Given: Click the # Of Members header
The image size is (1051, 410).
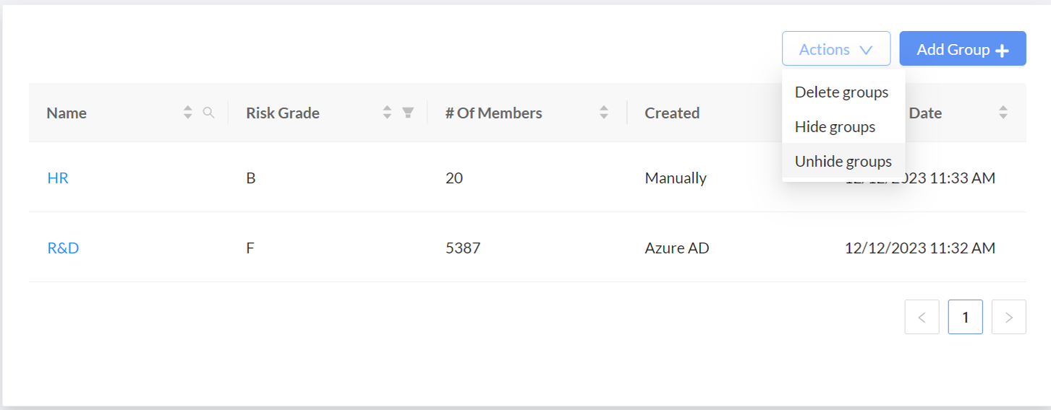Looking at the screenshot, I should pos(493,113).
